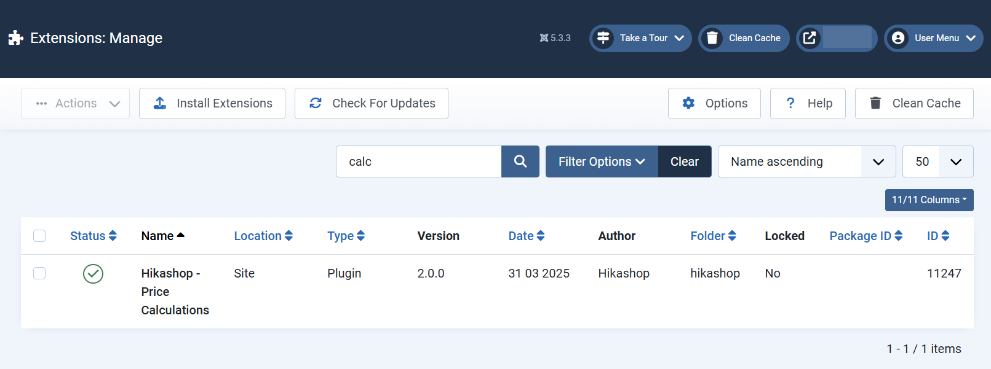Clear the search filter with Clear button
This screenshot has width=991, height=369.
click(x=684, y=161)
